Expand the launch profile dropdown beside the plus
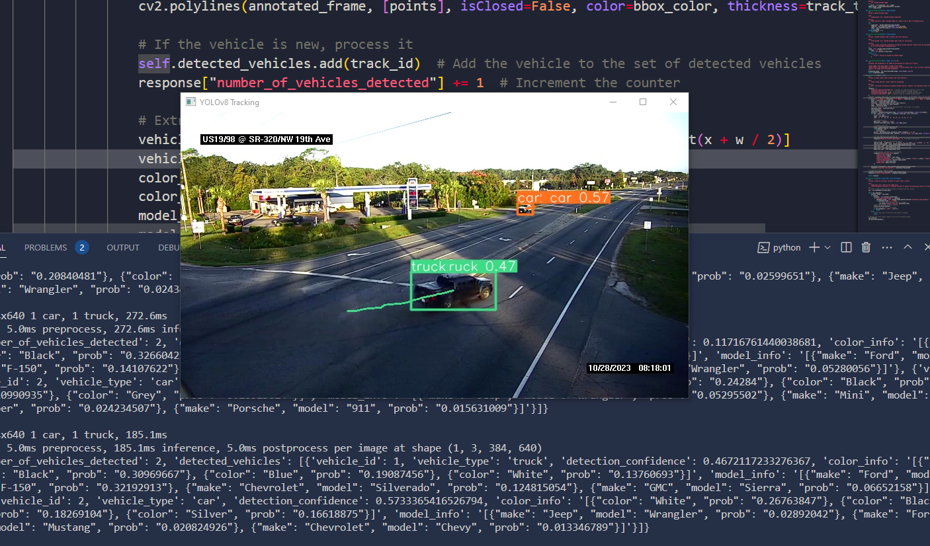This screenshot has width=930, height=546. coord(827,248)
